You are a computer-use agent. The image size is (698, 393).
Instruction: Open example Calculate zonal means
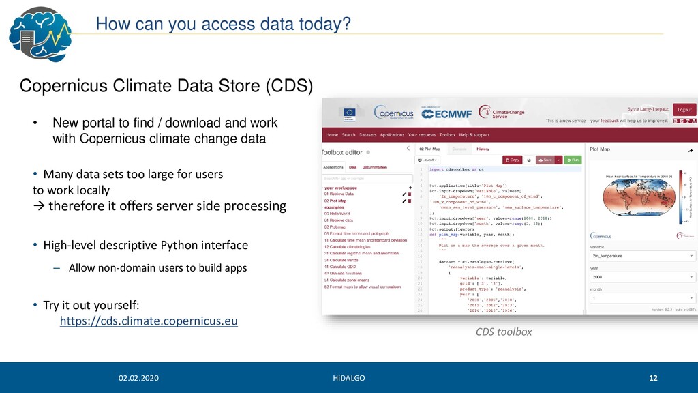pos(347,280)
